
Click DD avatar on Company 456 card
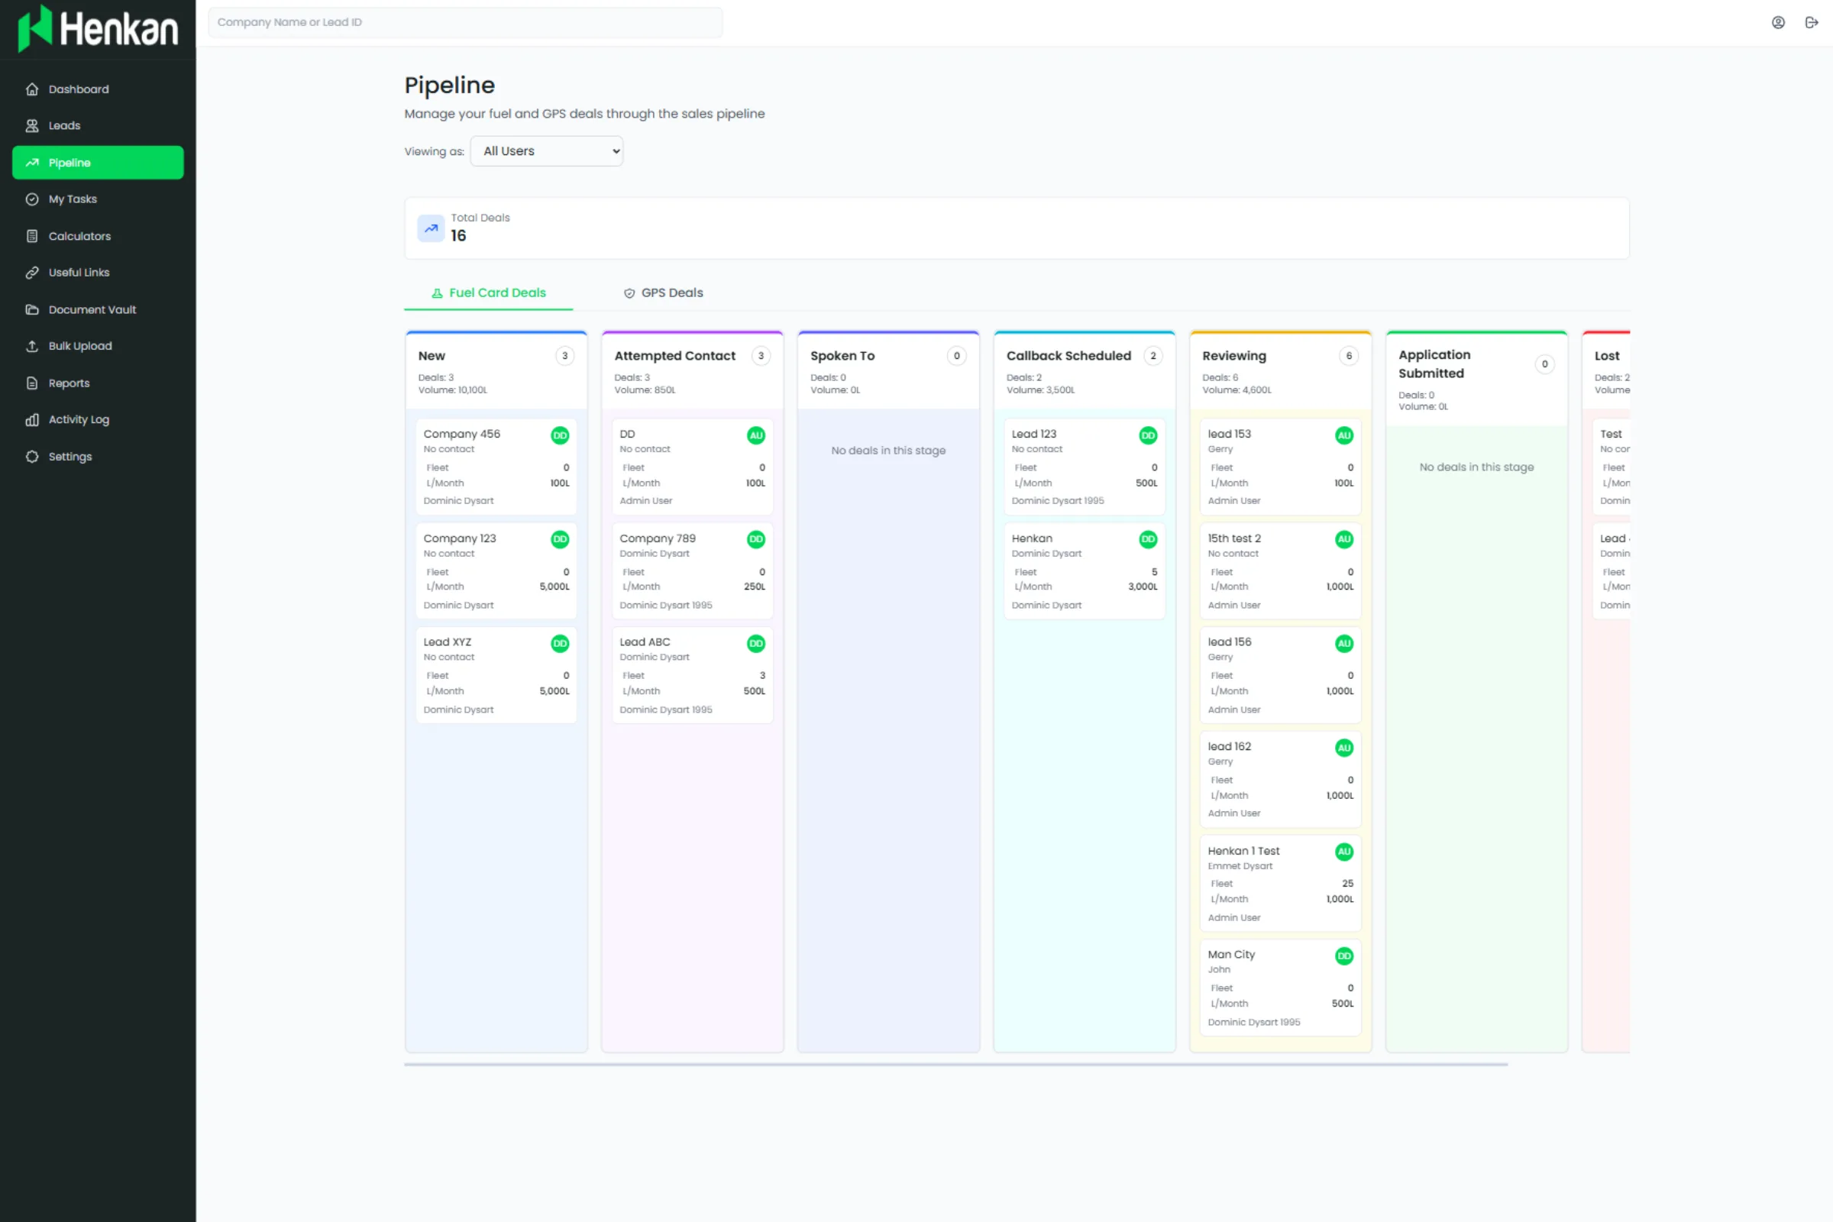[x=560, y=435]
